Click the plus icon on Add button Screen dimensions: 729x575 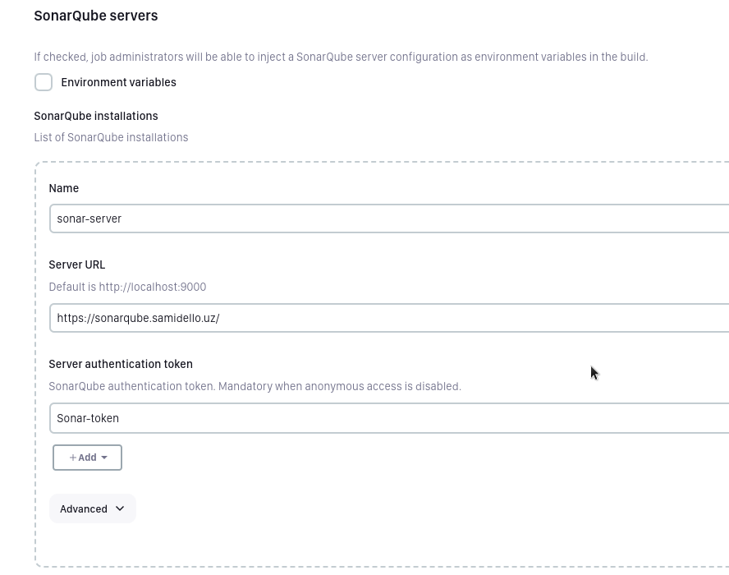(73, 458)
